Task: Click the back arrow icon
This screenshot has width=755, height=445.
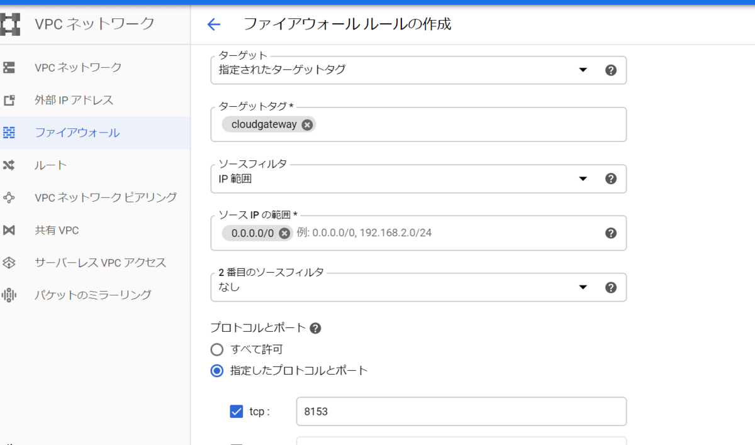Action: click(214, 25)
